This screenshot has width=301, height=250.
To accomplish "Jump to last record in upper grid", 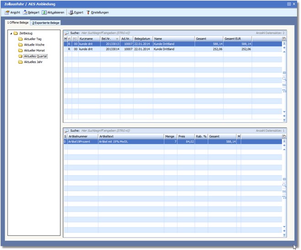I will click(x=284, y=120).
